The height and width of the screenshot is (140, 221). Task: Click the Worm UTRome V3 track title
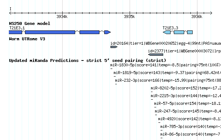coord(27,39)
